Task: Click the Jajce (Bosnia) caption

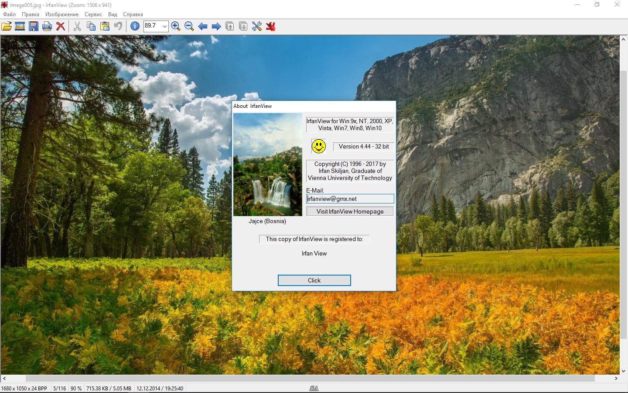Action: [267, 221]
